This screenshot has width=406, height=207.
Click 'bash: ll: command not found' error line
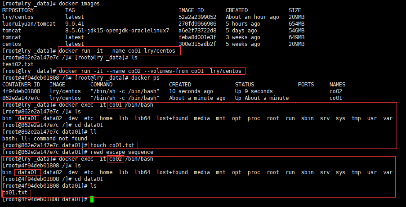click(45, 138)
